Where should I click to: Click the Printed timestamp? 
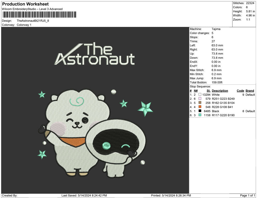171,195
